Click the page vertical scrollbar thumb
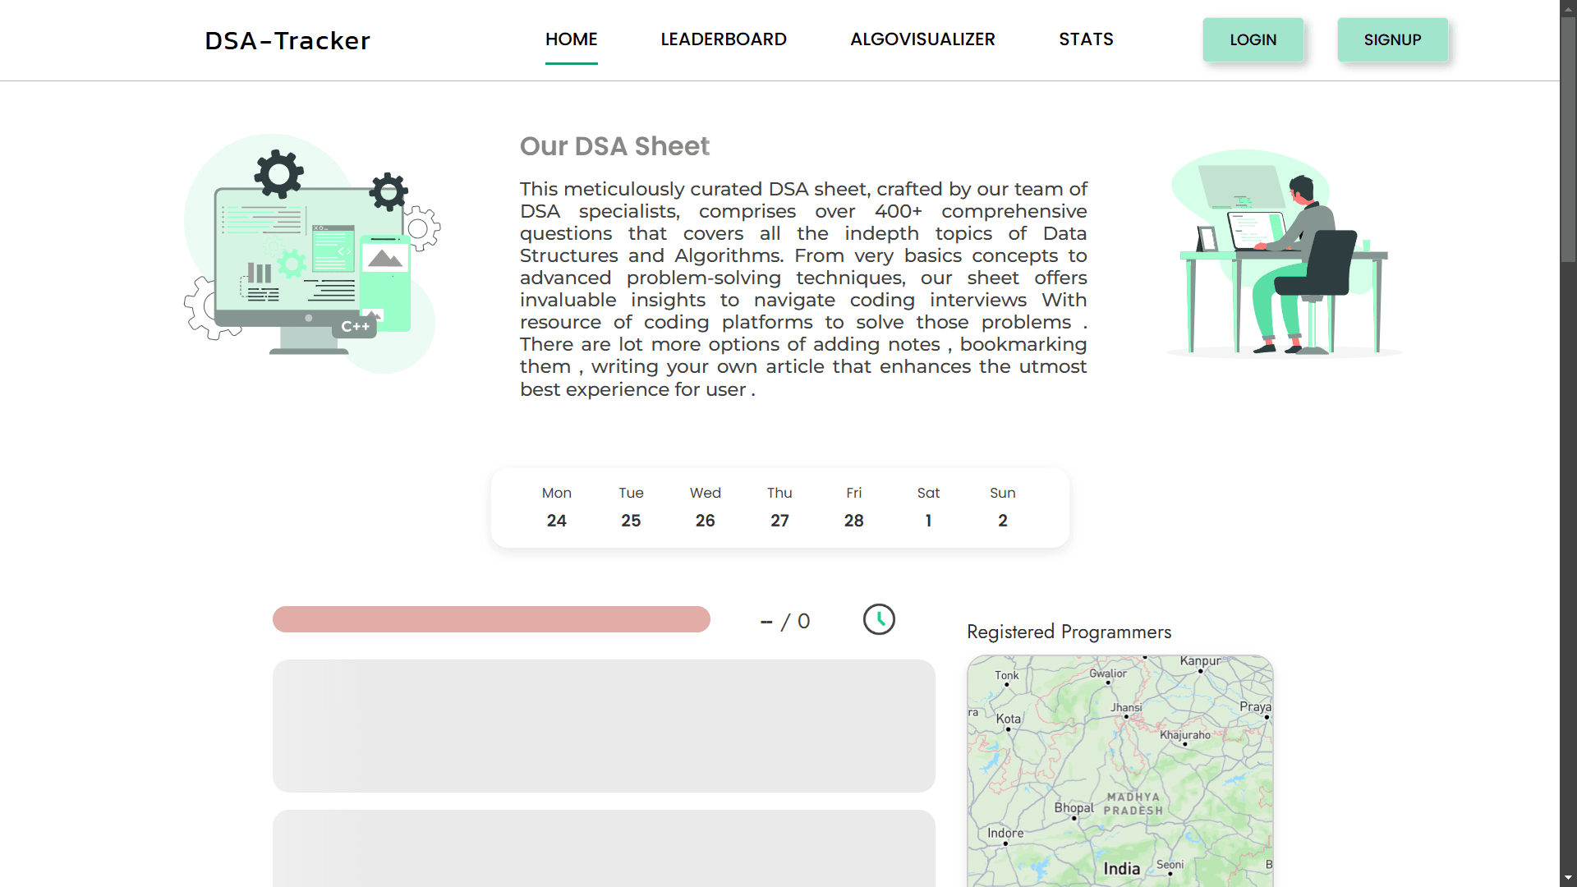Image resolution: width=1577 pixels, height=887 pixels. pos(1568,140)
